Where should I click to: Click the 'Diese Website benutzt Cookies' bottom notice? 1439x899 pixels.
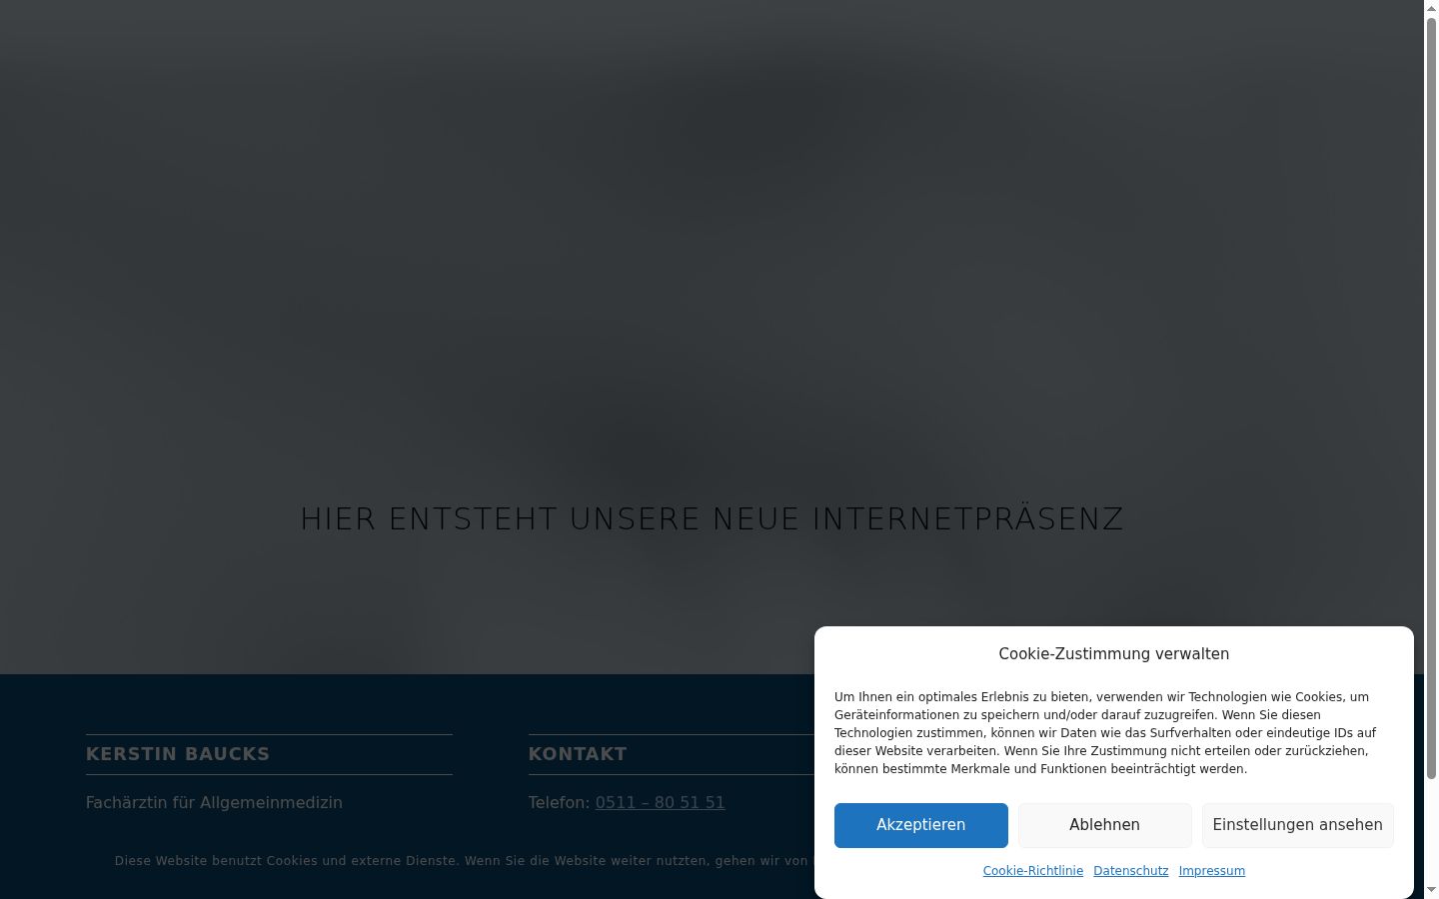(464, 861)
